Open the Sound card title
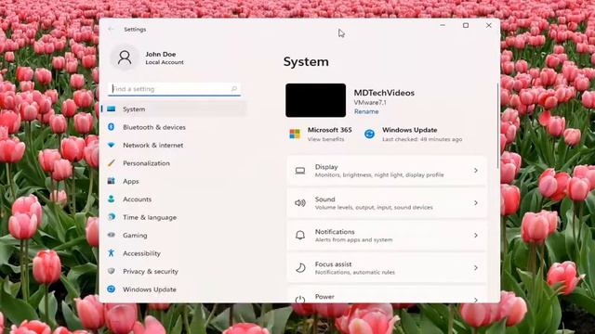The height and width of the screenshot is (334, 595). pos(324,199)
